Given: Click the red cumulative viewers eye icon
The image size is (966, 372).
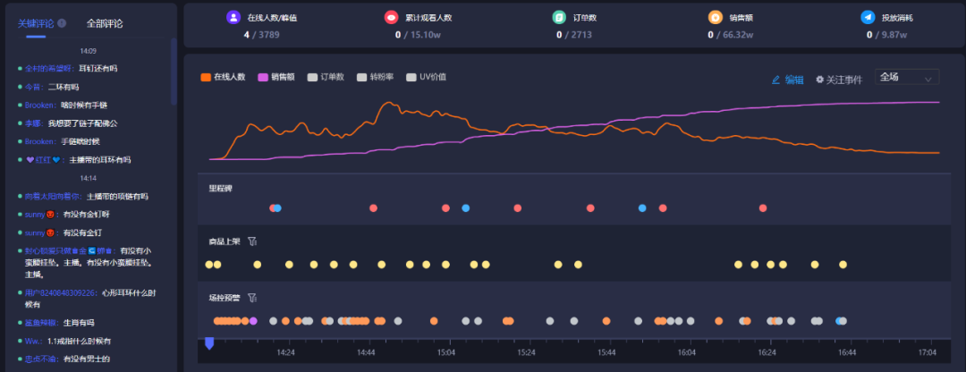Looking at the screenshot, I should tap(391, 17).
